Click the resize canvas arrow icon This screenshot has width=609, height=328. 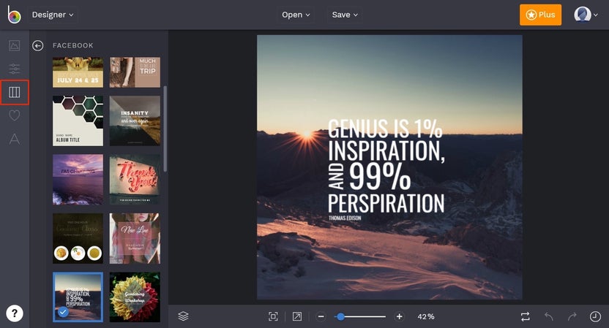click(x=297, y=316)
